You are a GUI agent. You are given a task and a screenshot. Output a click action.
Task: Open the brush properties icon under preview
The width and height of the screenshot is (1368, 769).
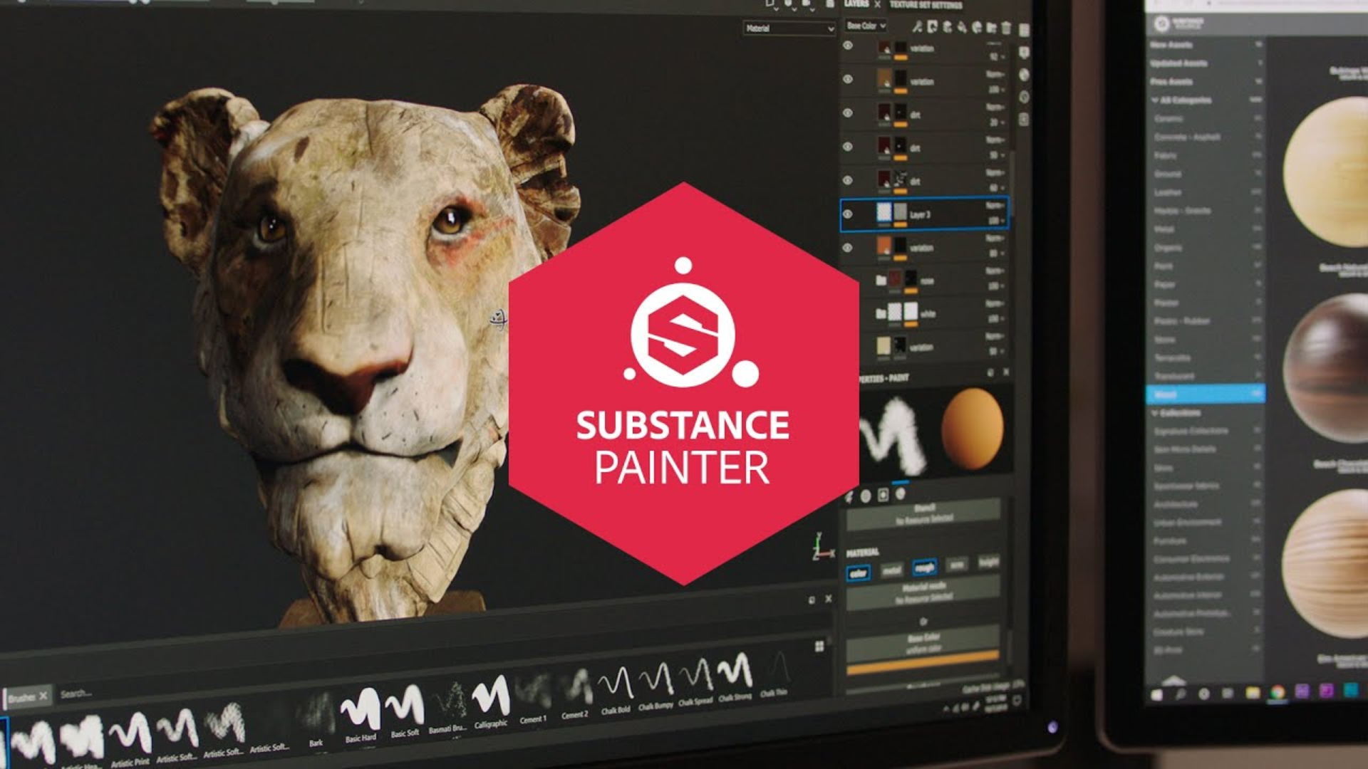click(849, 496)
